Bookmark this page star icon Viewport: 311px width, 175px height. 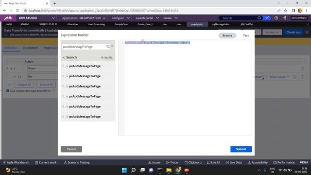[285, 11]
